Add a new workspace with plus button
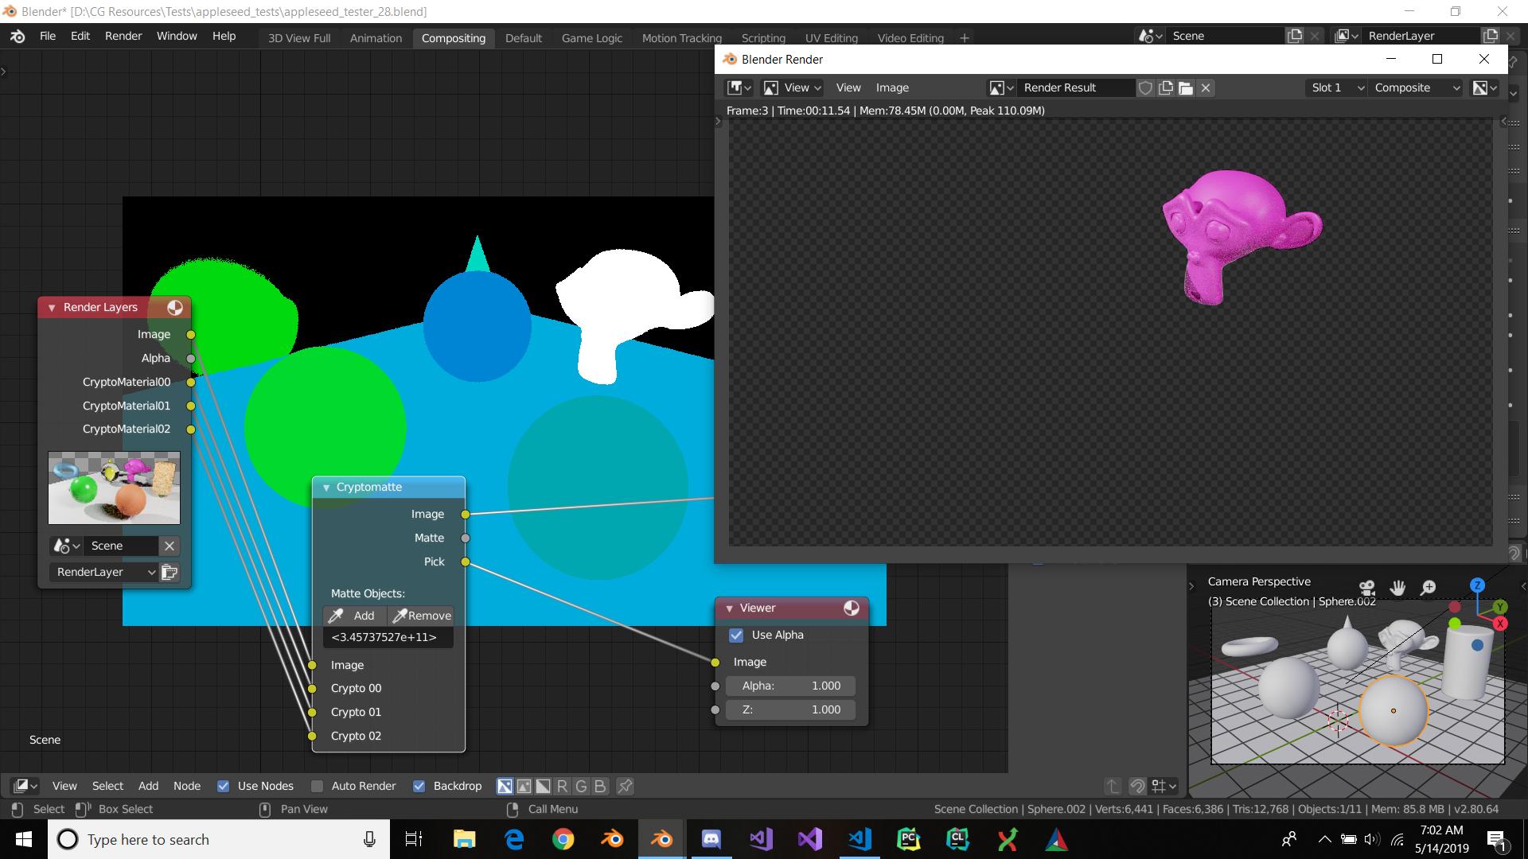Screen dimensions: 1528x859 pyautogui.click(x=965, y=38)
